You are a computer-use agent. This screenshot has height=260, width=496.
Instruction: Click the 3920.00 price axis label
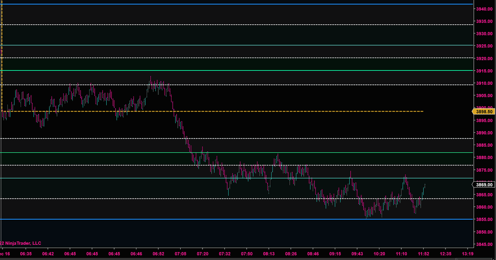click(x=484, y=59)
